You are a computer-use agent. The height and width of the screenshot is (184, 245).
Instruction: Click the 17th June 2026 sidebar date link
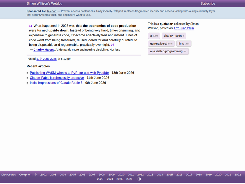[x=183, y=28]
